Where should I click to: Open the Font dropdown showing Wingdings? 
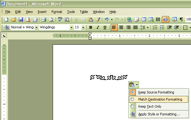coord(72,27)
